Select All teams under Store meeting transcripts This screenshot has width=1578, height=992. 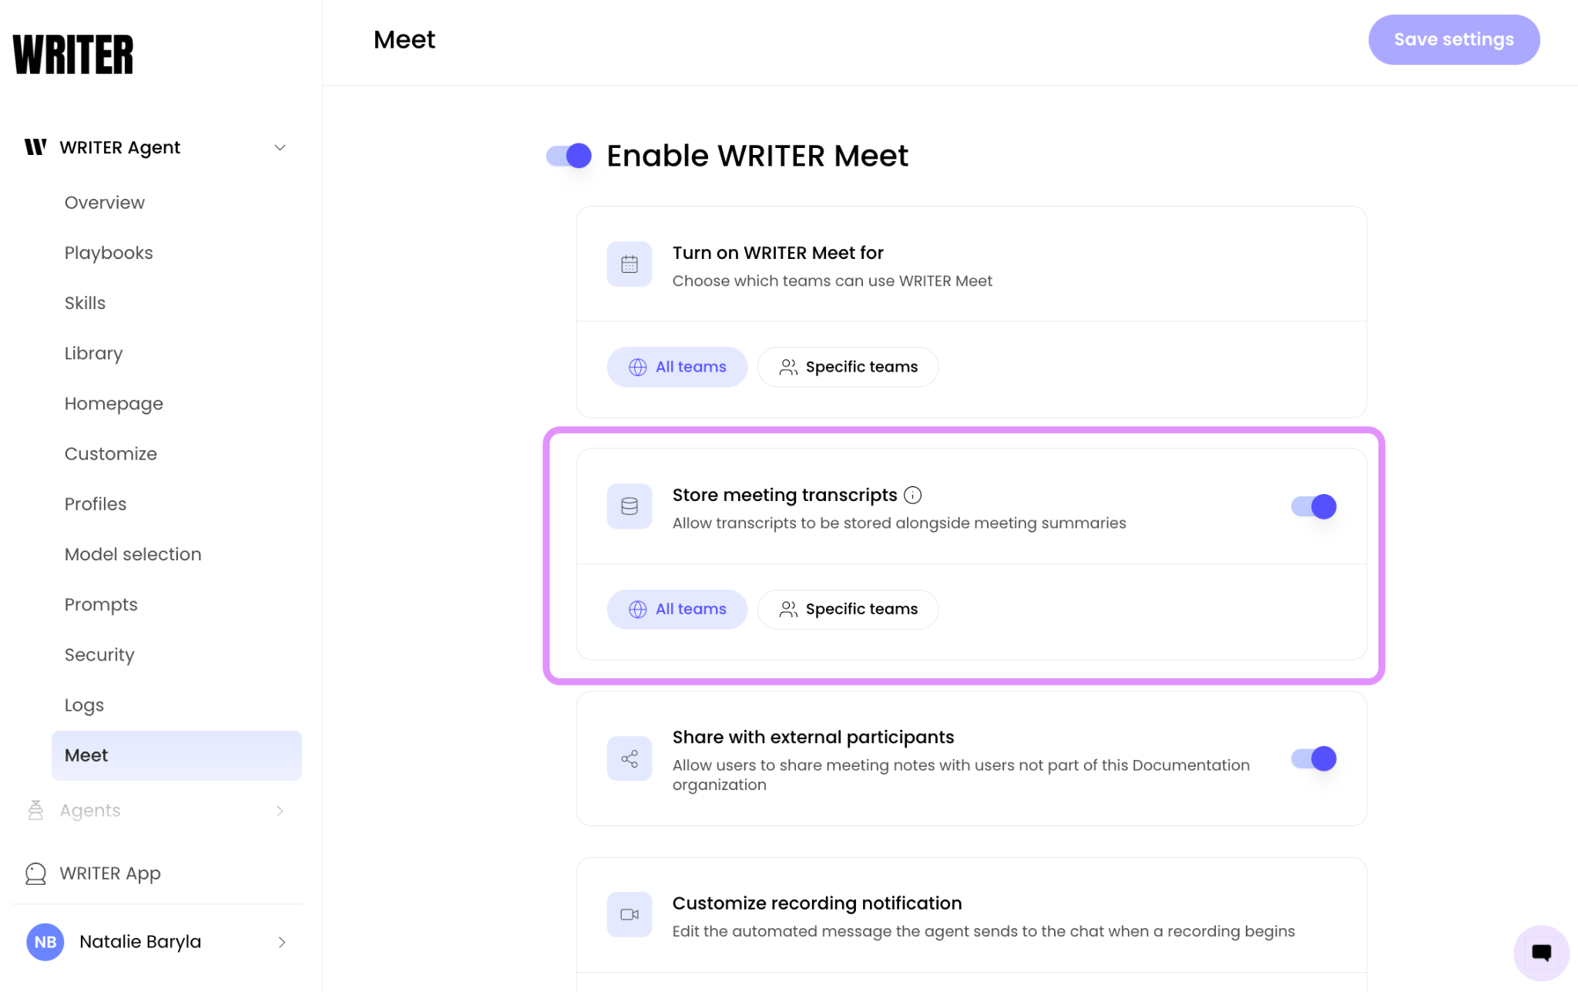point(677,609)
